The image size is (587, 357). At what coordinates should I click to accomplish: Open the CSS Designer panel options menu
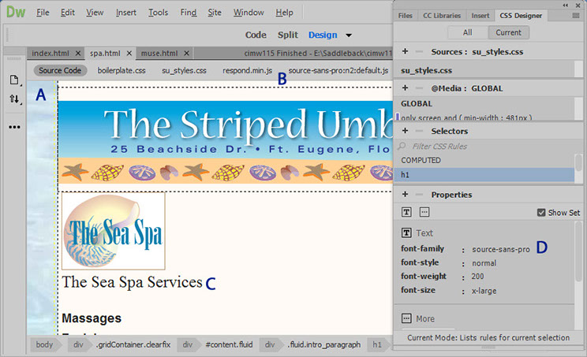coord(578,15)
